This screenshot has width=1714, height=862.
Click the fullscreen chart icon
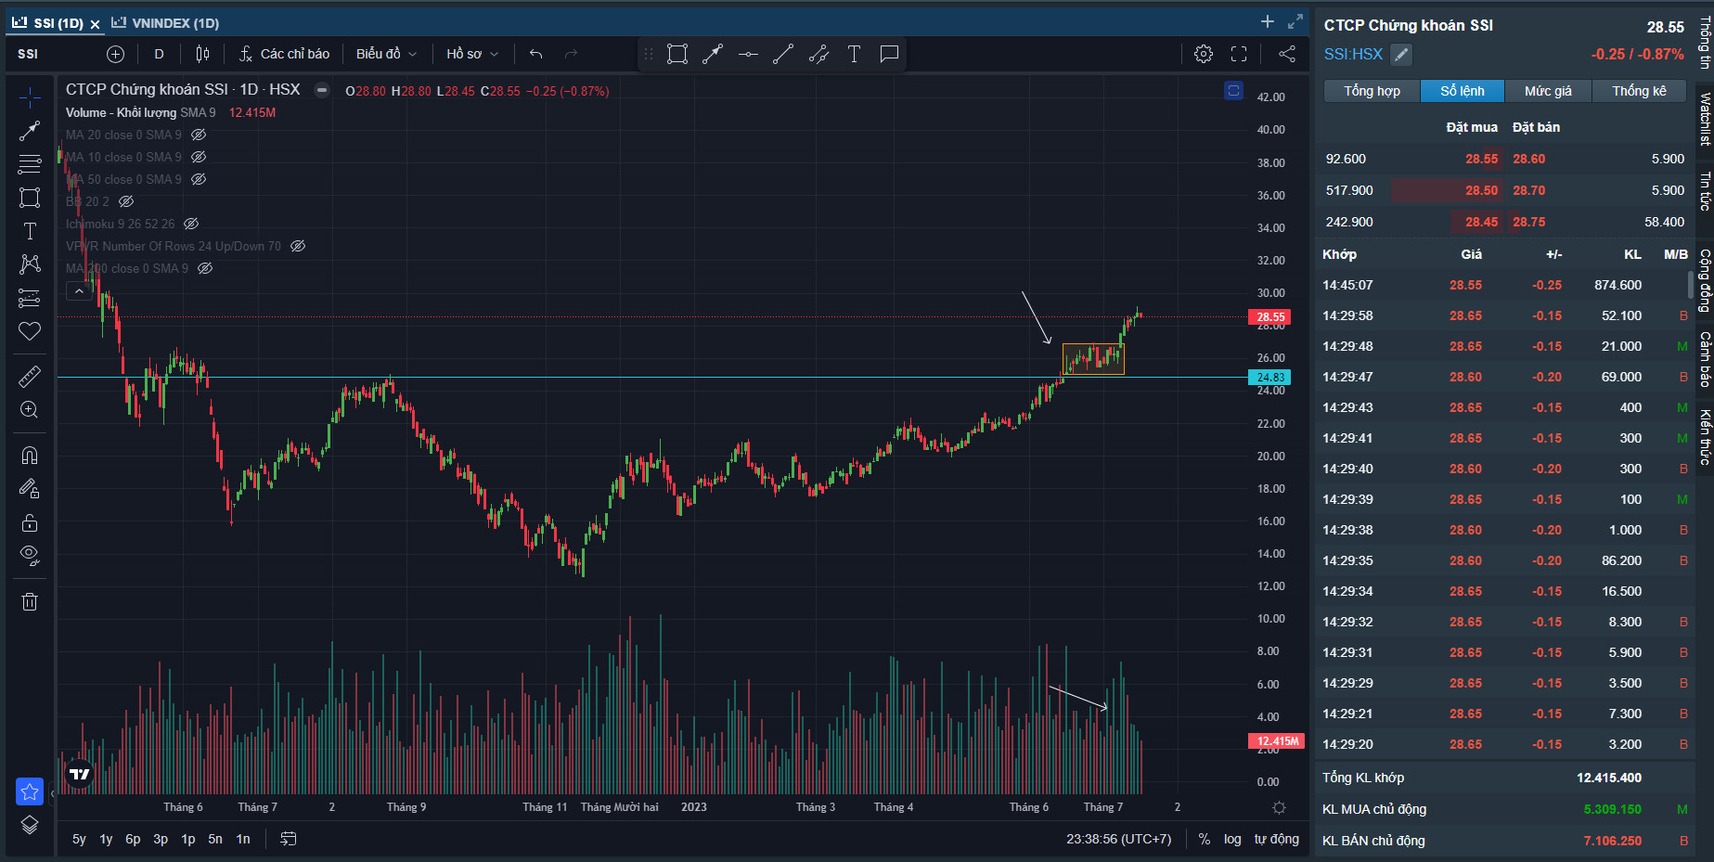pos(1239,54)
